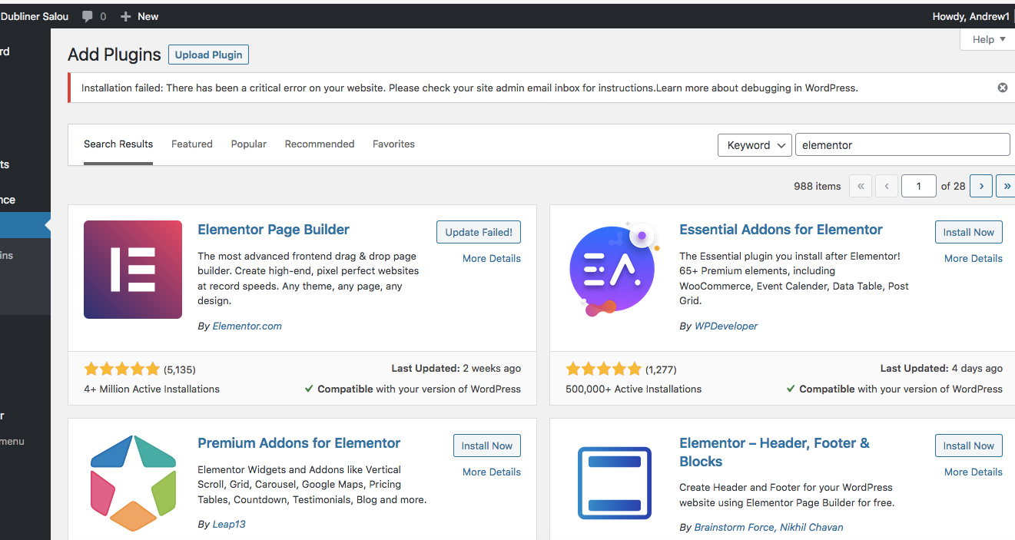
Task: Click the Elementor Page Builder plugin icon
Action: [133, 270]
